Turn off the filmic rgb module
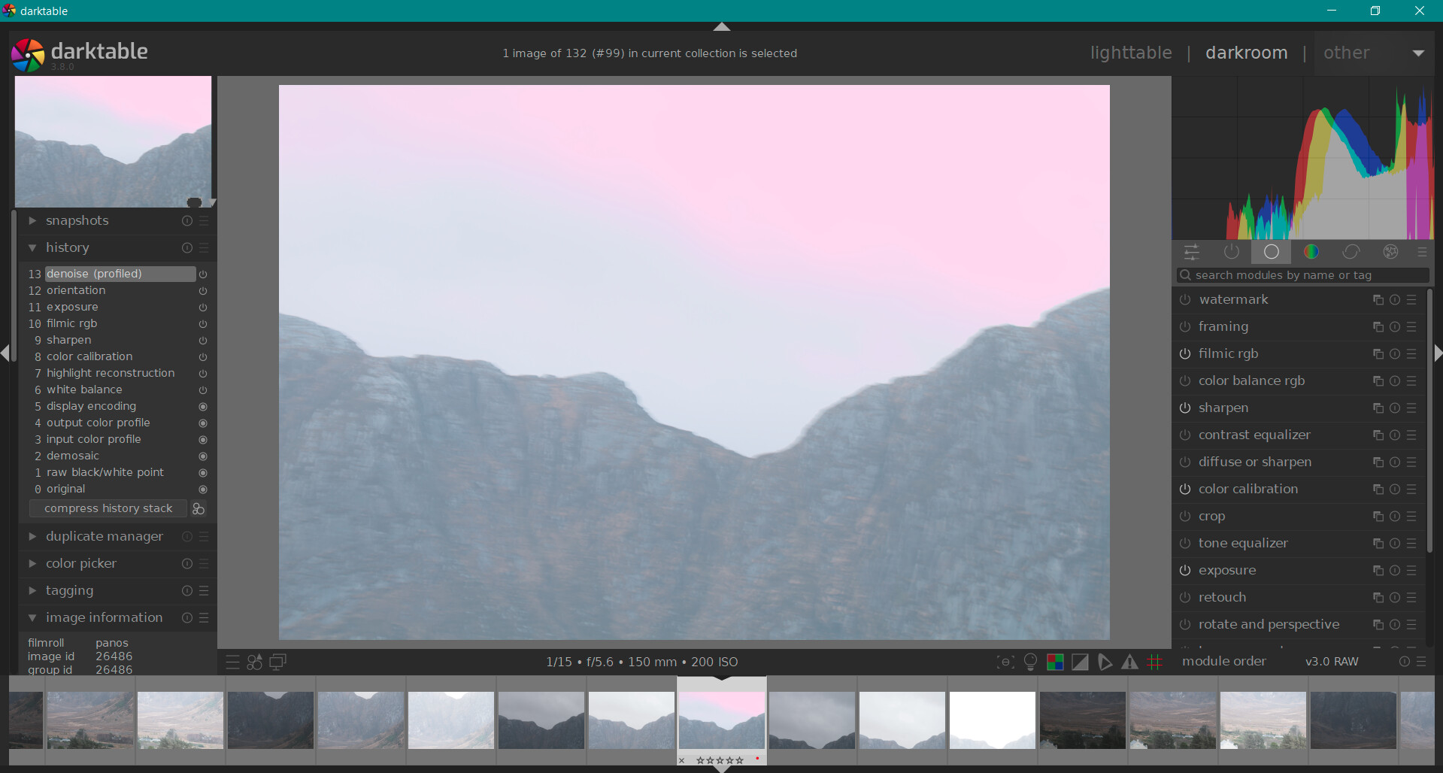Image resolution: width=1443 pixels, height=773 pixels. [x=1185, y=354]
